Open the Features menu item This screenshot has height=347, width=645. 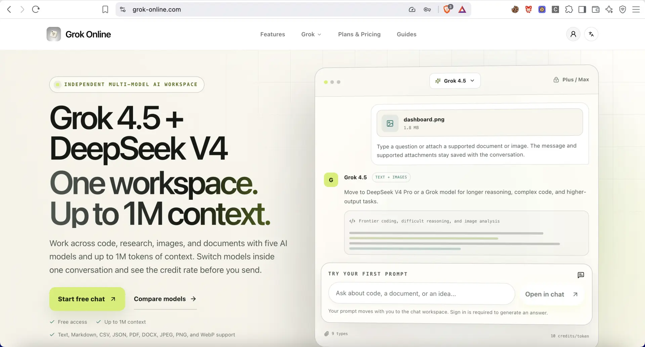272,34
